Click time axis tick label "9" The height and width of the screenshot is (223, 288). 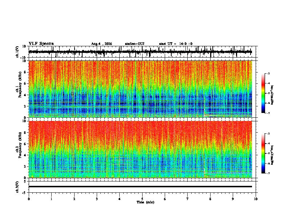[x=233, y=199]
